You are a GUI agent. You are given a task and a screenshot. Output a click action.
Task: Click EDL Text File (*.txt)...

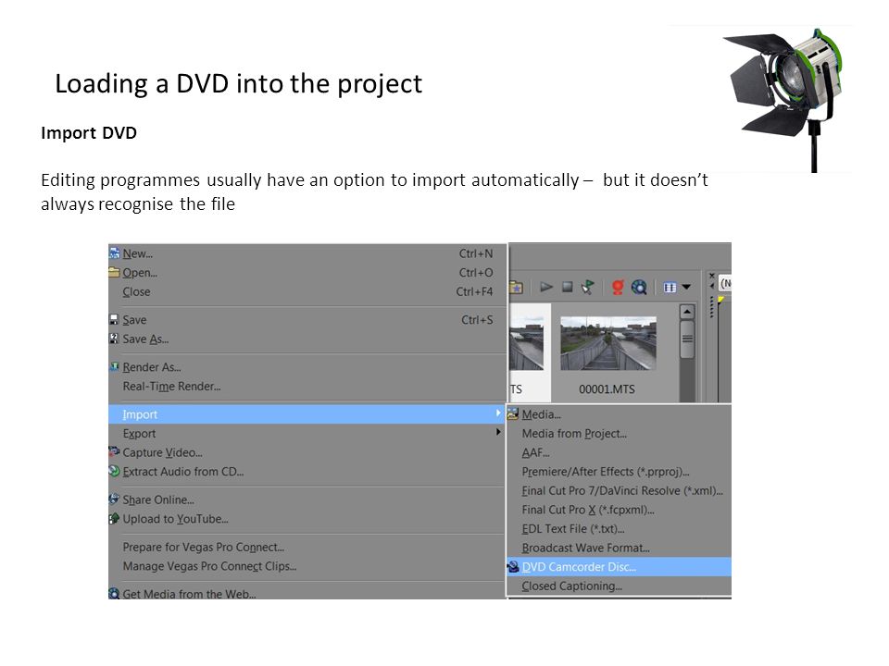pos(620,529)
